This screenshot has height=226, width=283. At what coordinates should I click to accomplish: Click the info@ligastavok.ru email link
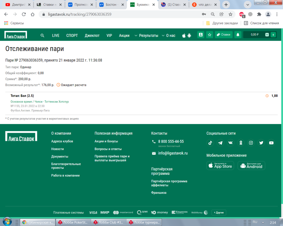pyautogui.click(x=173, y=153)
